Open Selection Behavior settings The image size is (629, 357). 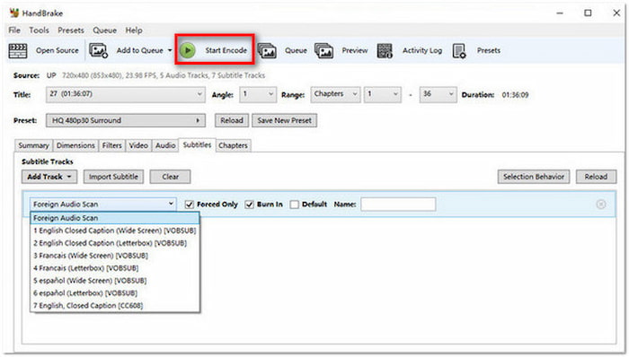click(534, 177)
